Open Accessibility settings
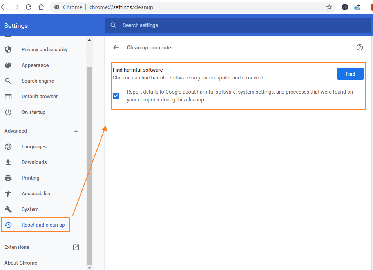373x270 pixels. pos(36,193)
